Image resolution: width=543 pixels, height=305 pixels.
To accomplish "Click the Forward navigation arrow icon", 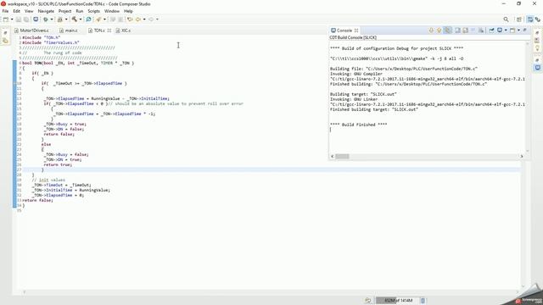I will (151, 19).
